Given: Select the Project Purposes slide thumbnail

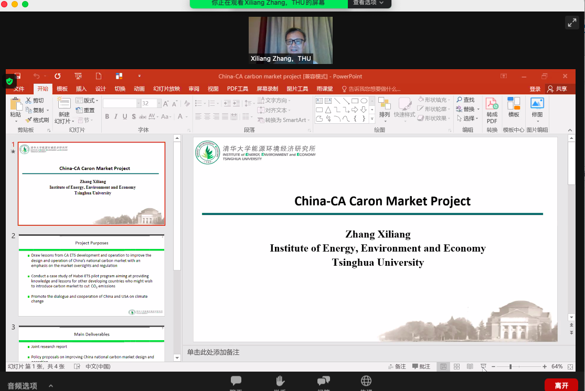Looking at the screenshot, I should tap(91, 275).
